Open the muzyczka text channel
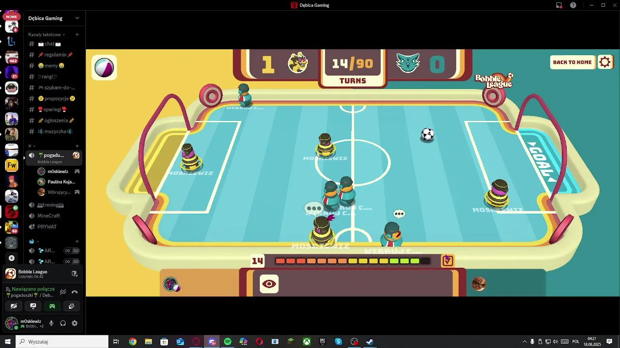The image size is (620, 348). (53, 131)
